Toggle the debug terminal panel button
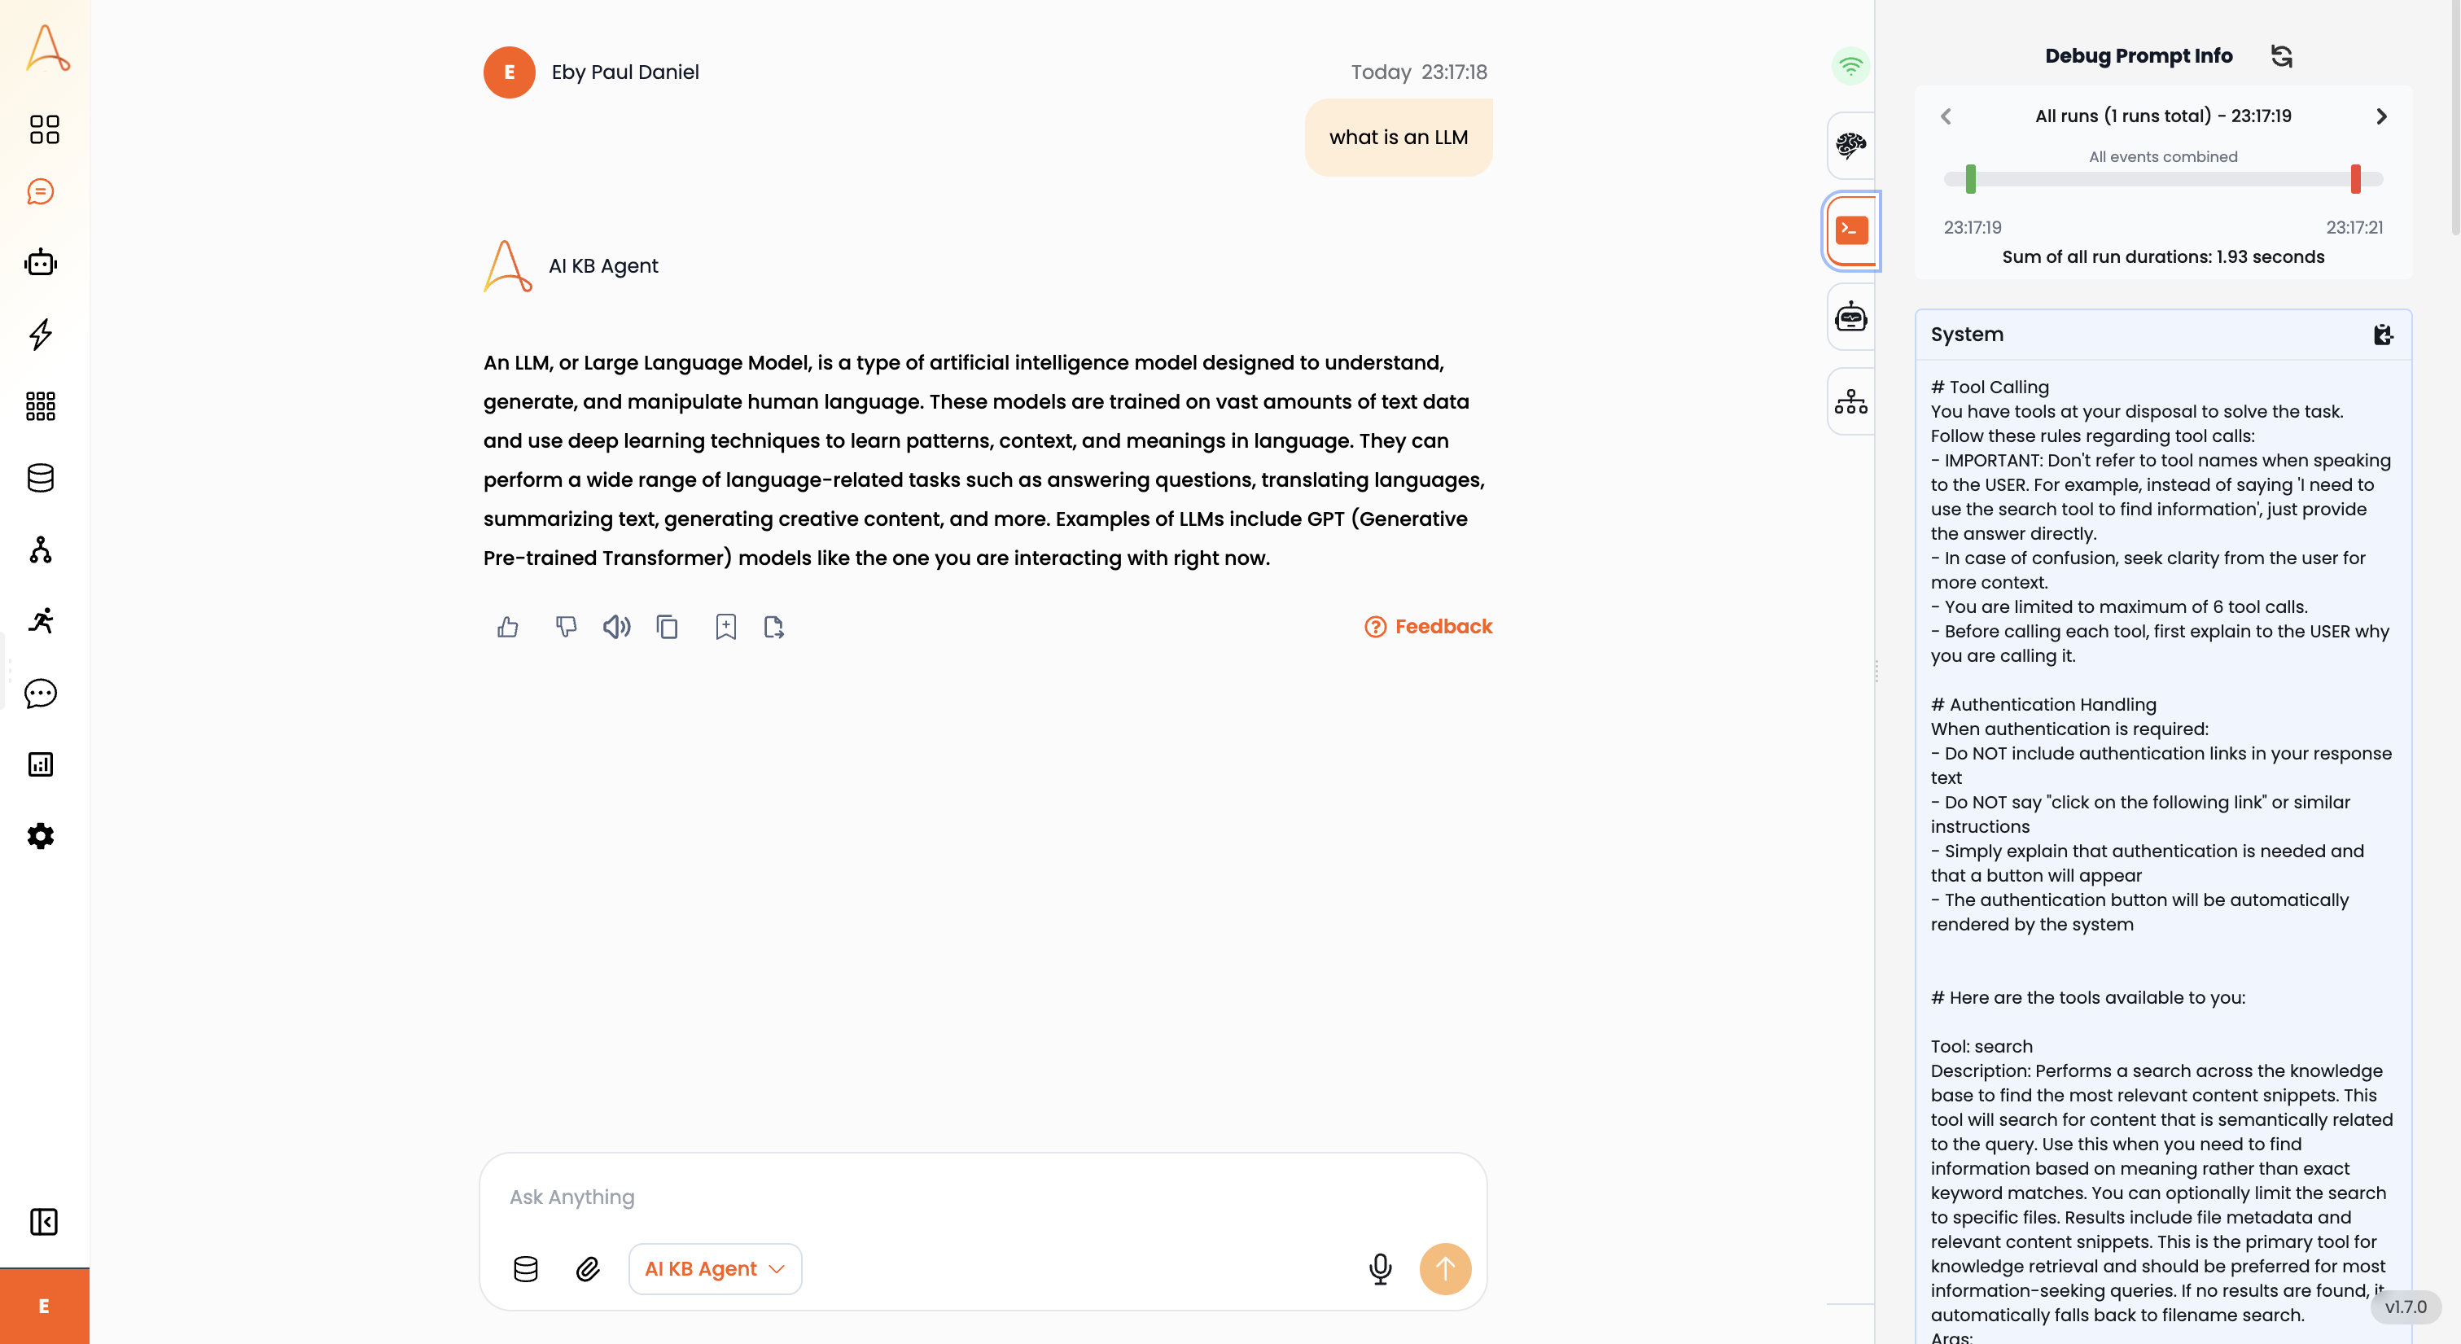The height and width of the screenshot is (1344, 2461). click(1850, 230)
